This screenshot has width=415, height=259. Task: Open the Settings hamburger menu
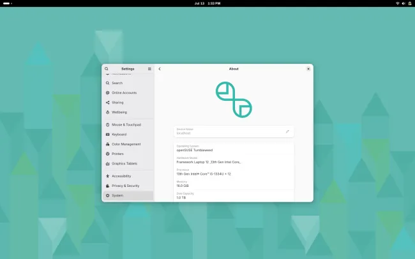click(149, 69)
